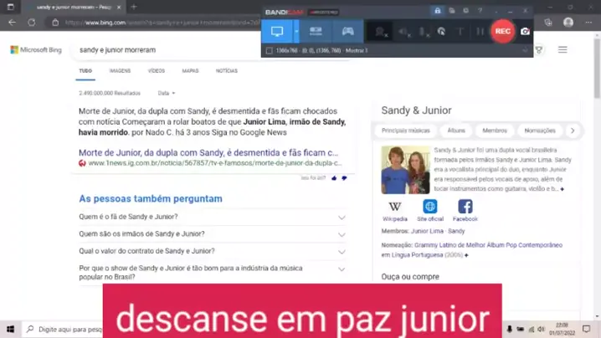Open the Site oficial globe icon
The width and height of the screenshot is (601, 338).
pos(429,207)
